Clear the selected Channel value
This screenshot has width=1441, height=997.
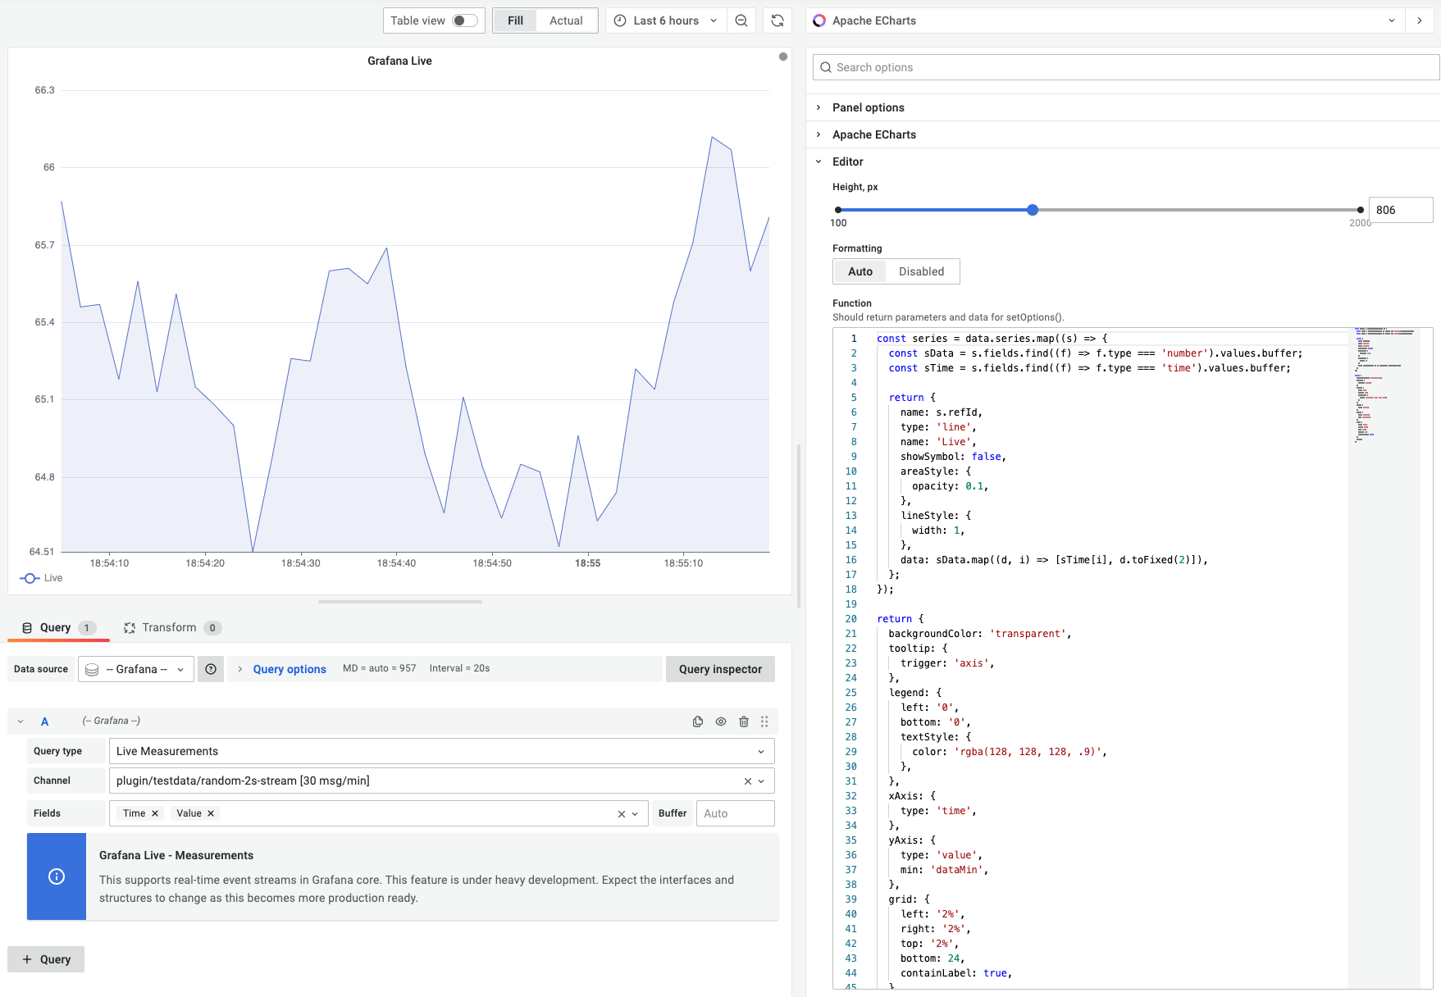point(748,781)
